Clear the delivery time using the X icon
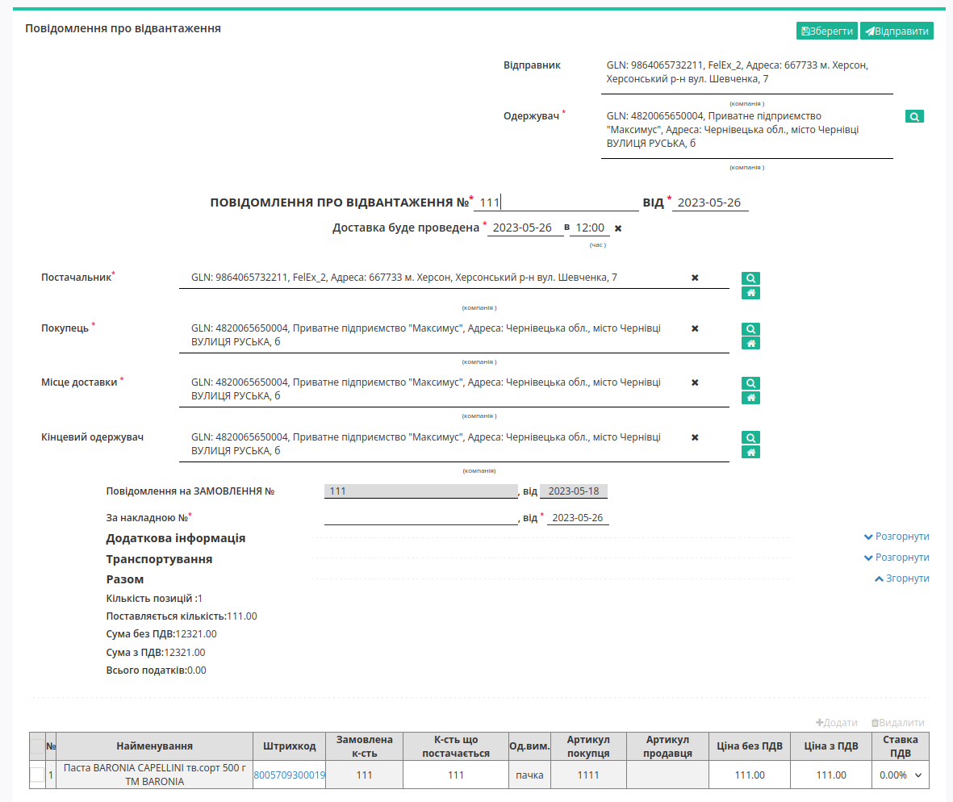The height and width of the screenshot is (802, 953). point(617,228)
